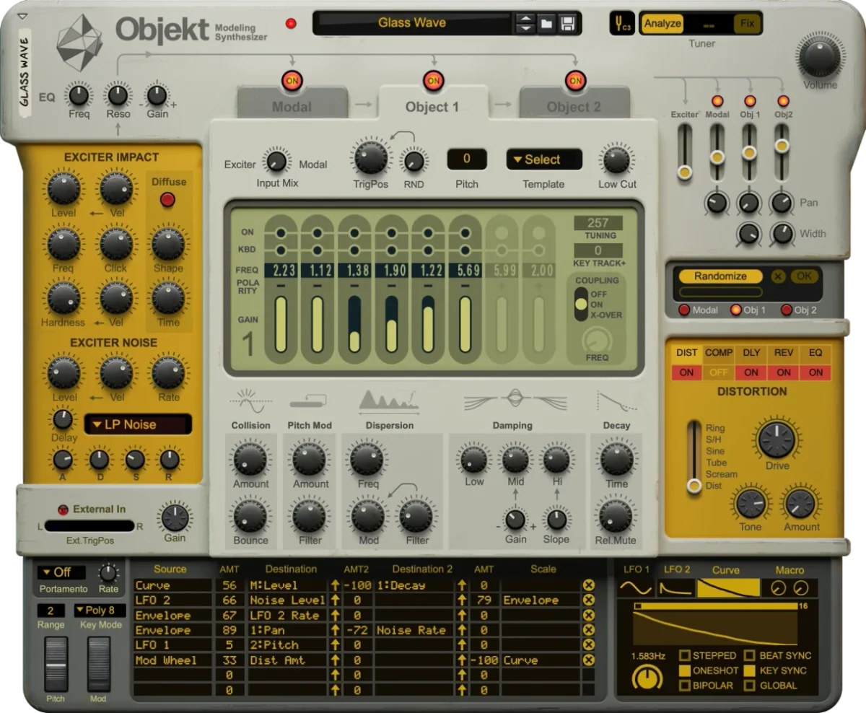Screen dimensions: 866x713
Task: Click the Damping graphic icon
Action: [515, 400]
